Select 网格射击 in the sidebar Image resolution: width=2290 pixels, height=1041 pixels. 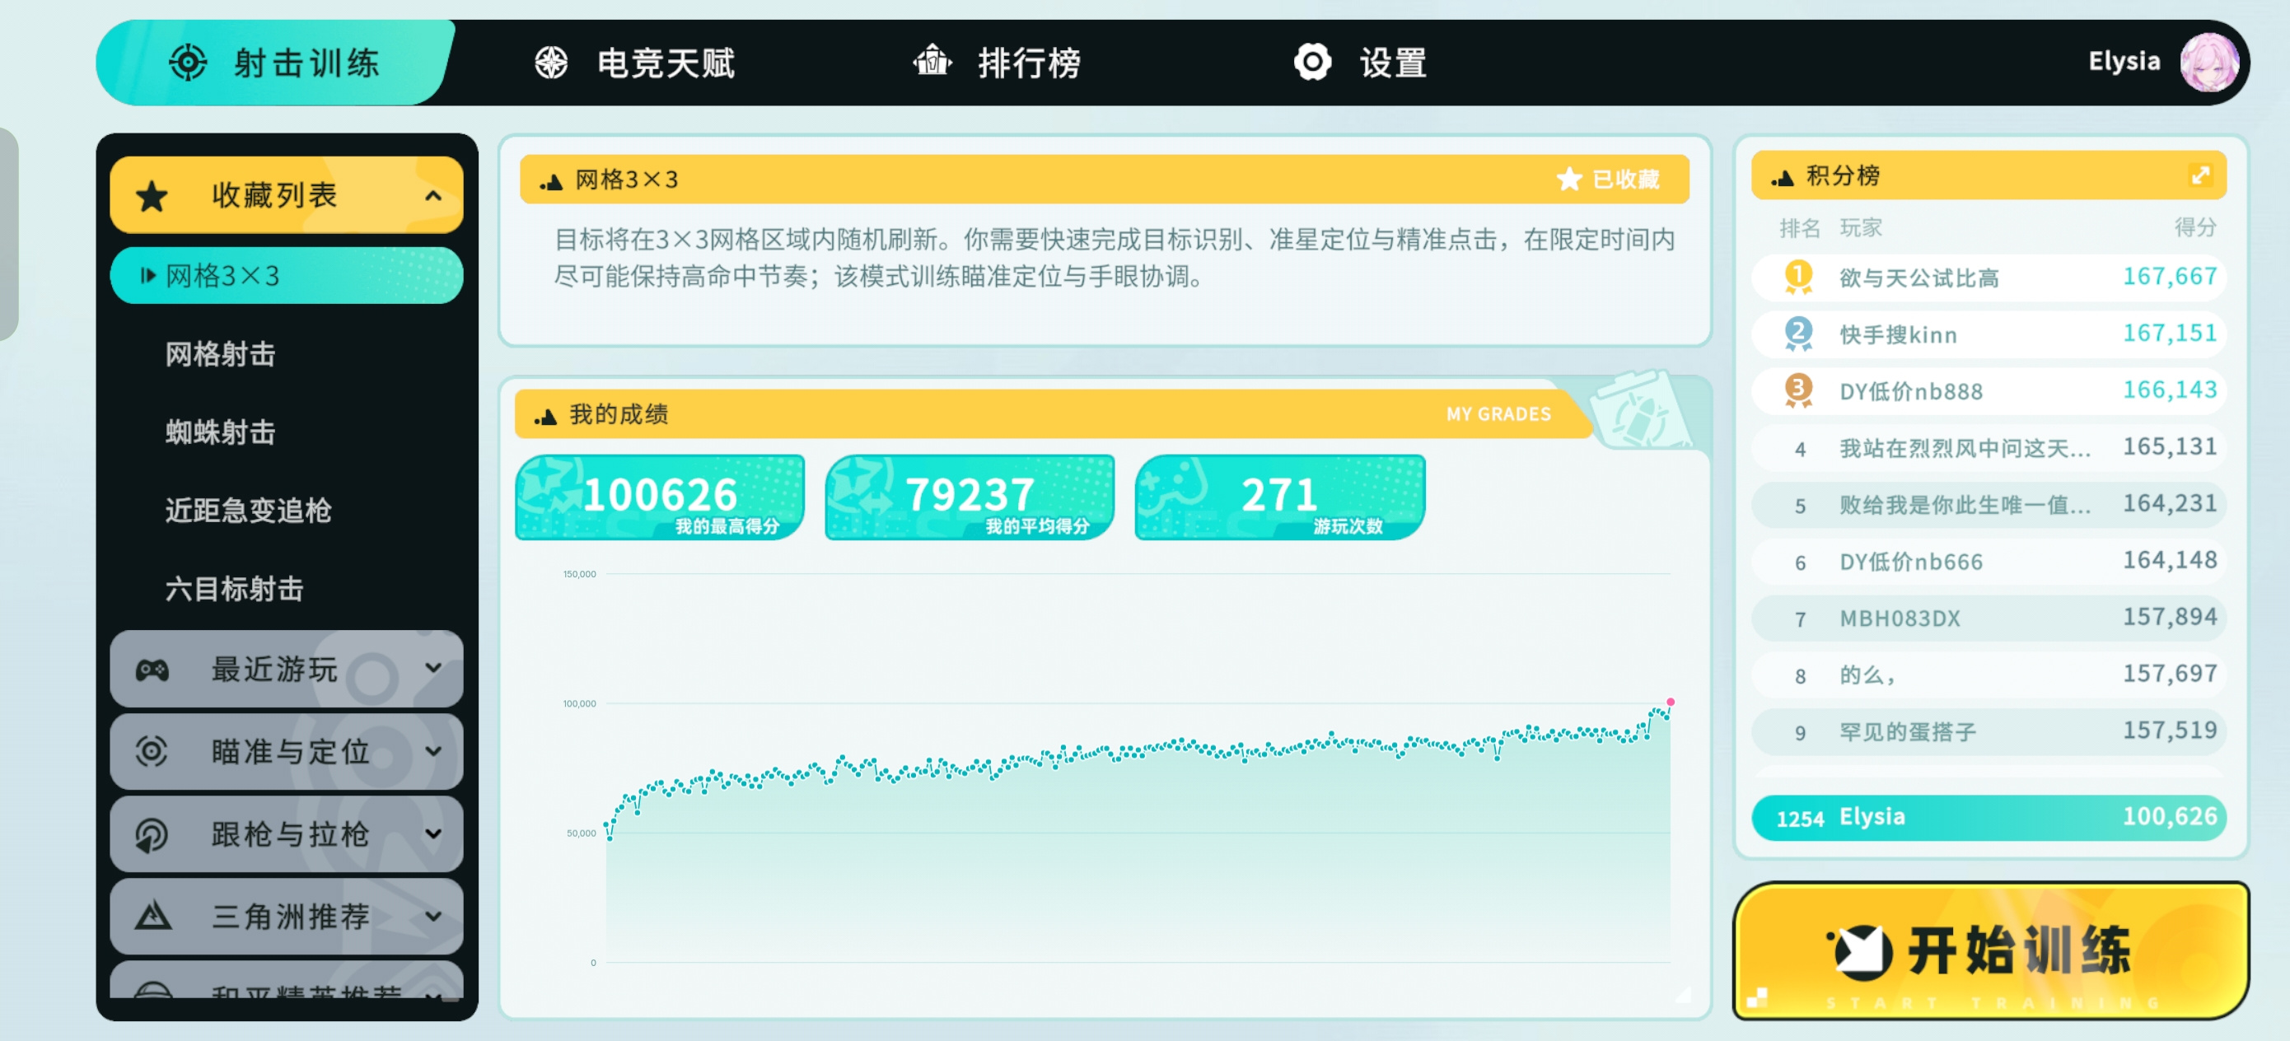pos(221,354)
